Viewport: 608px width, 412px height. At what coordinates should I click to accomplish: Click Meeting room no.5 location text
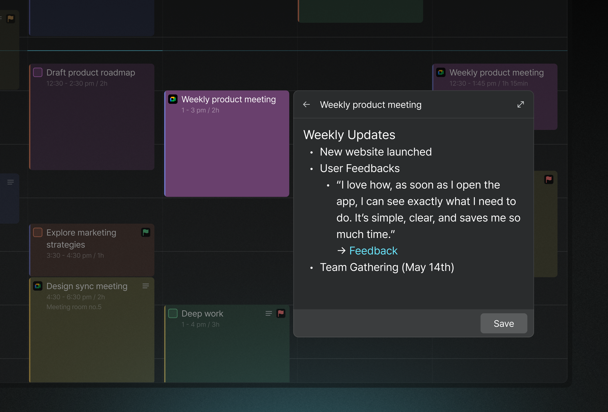click(74, 307)
